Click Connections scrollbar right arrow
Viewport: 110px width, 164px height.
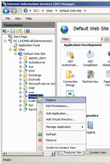tap(53, 154)
